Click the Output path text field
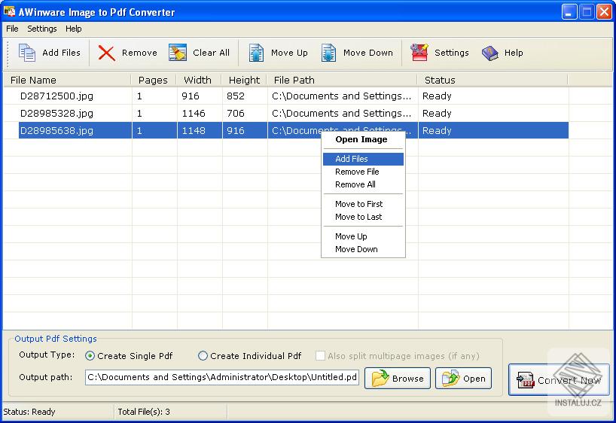 [222, 377]
